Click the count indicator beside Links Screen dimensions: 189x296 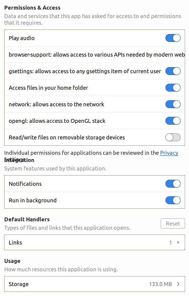[170, 242]
